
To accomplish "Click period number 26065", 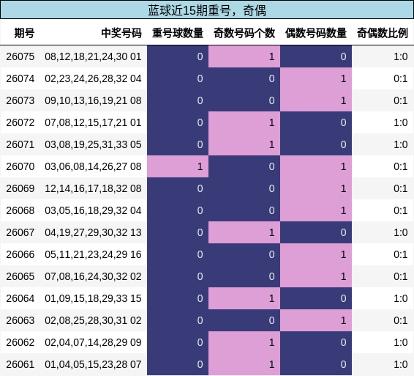I will 20,276.
